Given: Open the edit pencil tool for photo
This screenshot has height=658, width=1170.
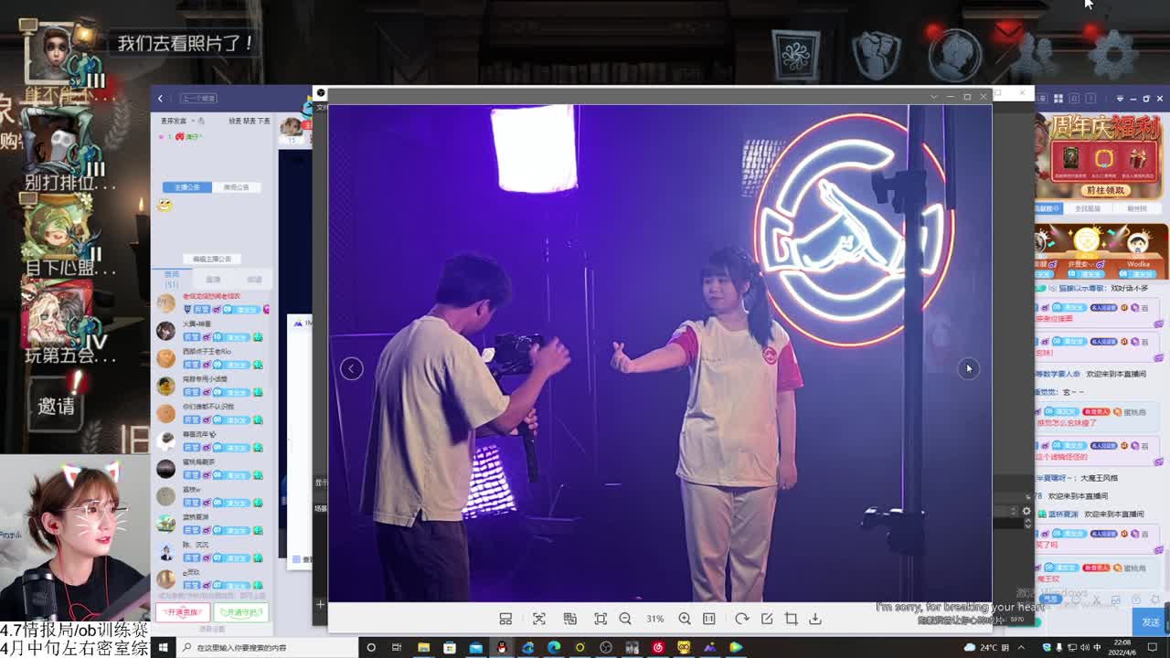Looking at the screenshot, I should pos(767,619).
